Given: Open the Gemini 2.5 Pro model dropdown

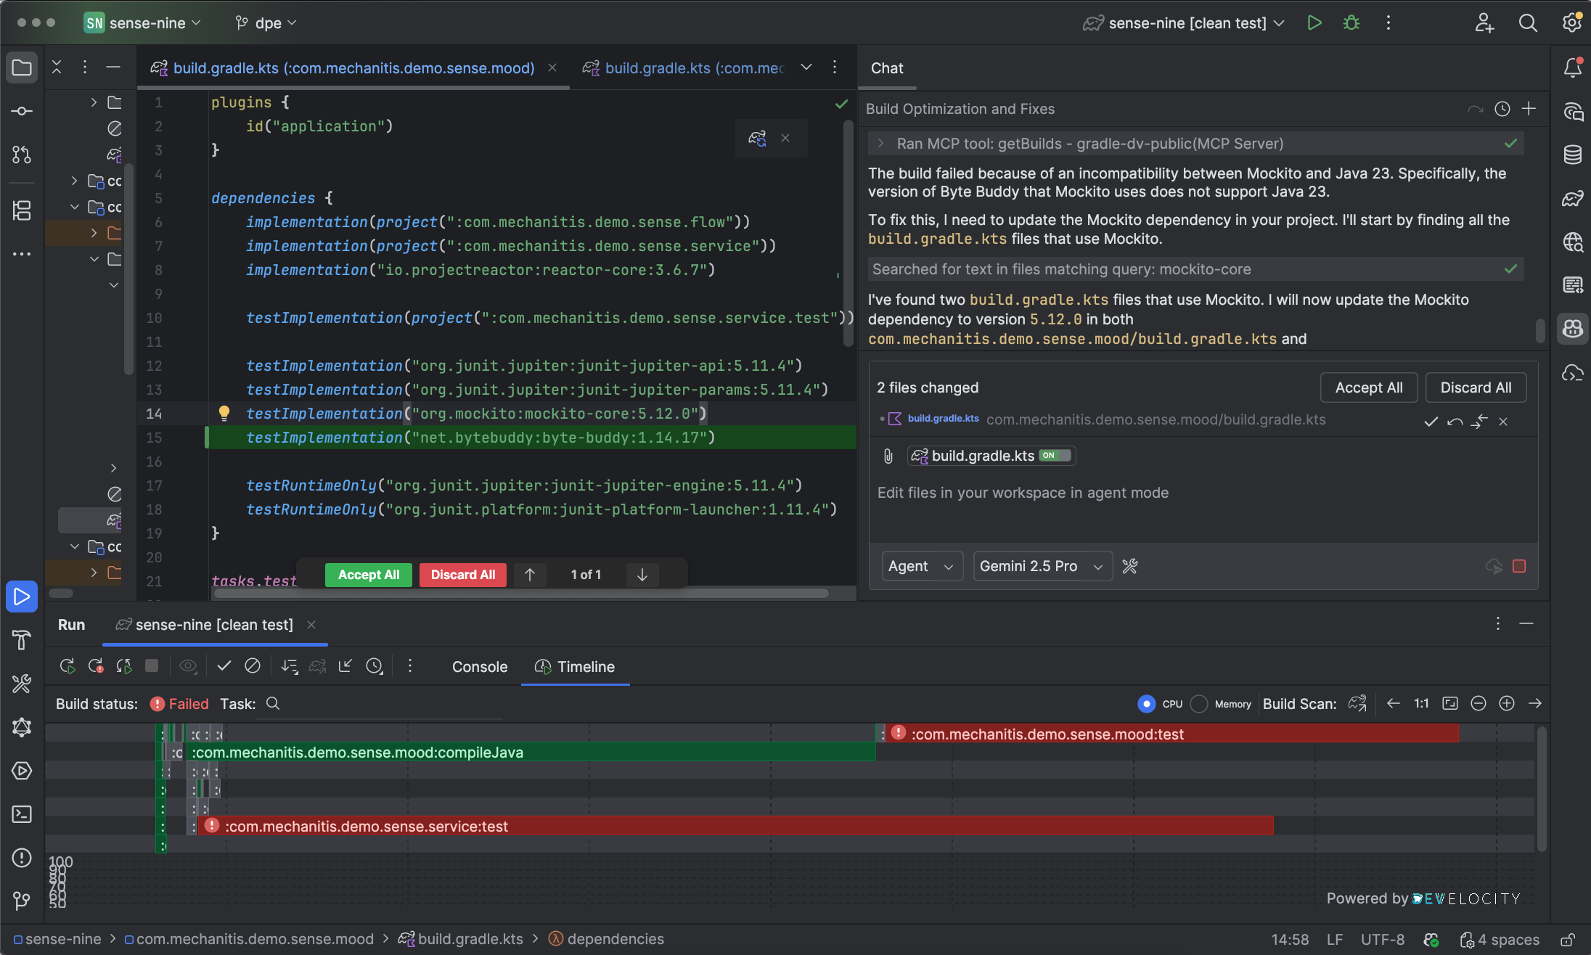Looking at the screenshot, I should (1041, 566).
